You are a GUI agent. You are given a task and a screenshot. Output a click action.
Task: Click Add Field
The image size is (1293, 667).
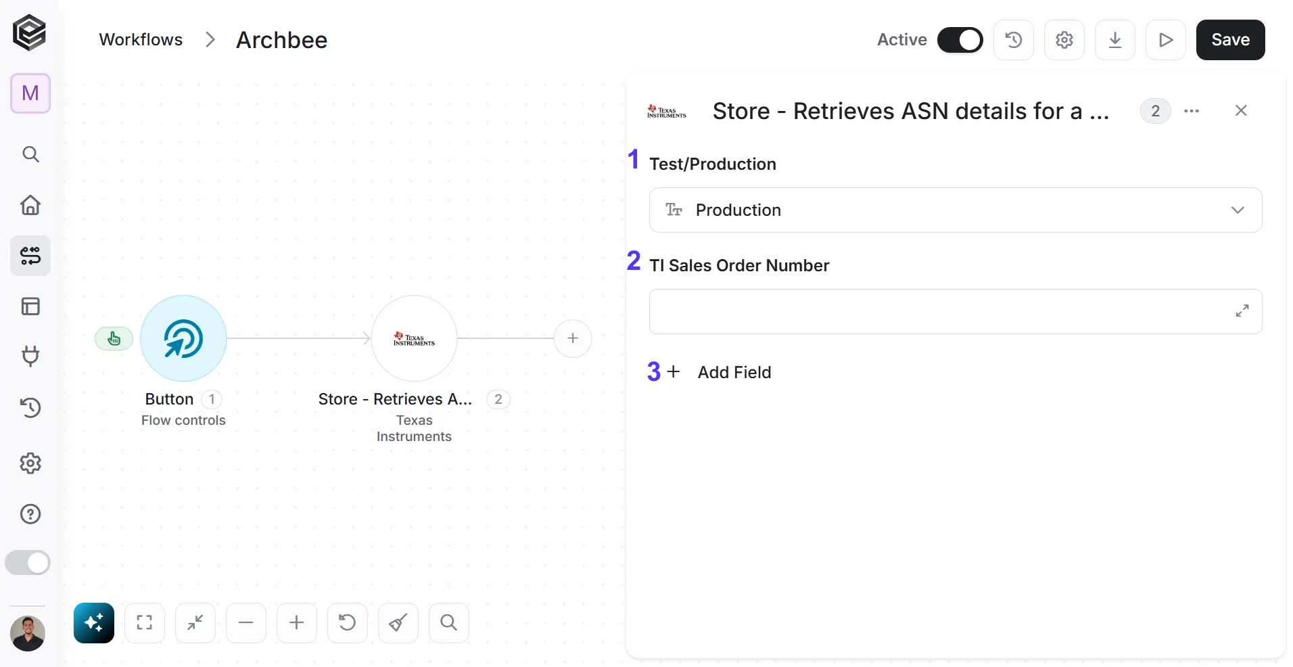[719, 372]
